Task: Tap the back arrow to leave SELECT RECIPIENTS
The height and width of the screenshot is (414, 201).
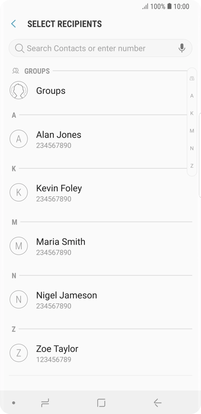Action: click(13, 24)
